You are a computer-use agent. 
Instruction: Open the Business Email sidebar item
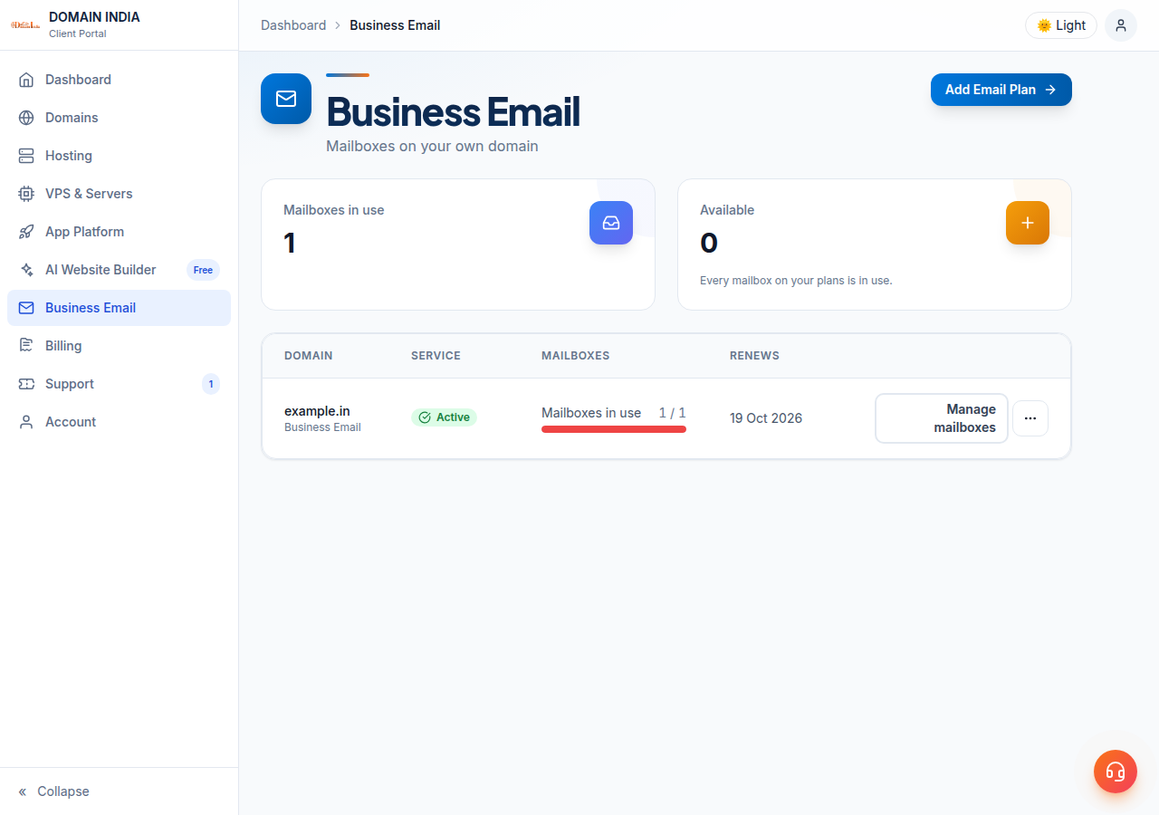pos(119,308)
